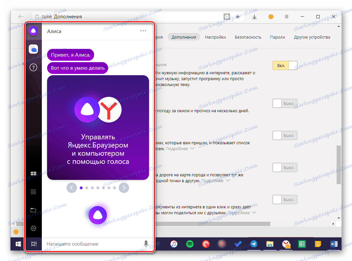Click the reload icon in address bar
352x261 pixels.
(37, 17)
